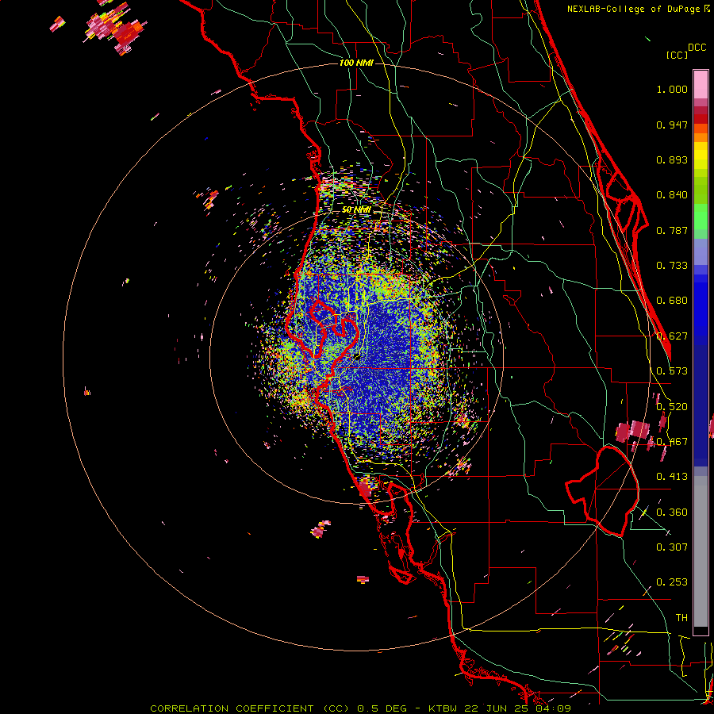714x714 pixels.
Task: Pick the light pink top color bar segment
Action: (701, 85)
